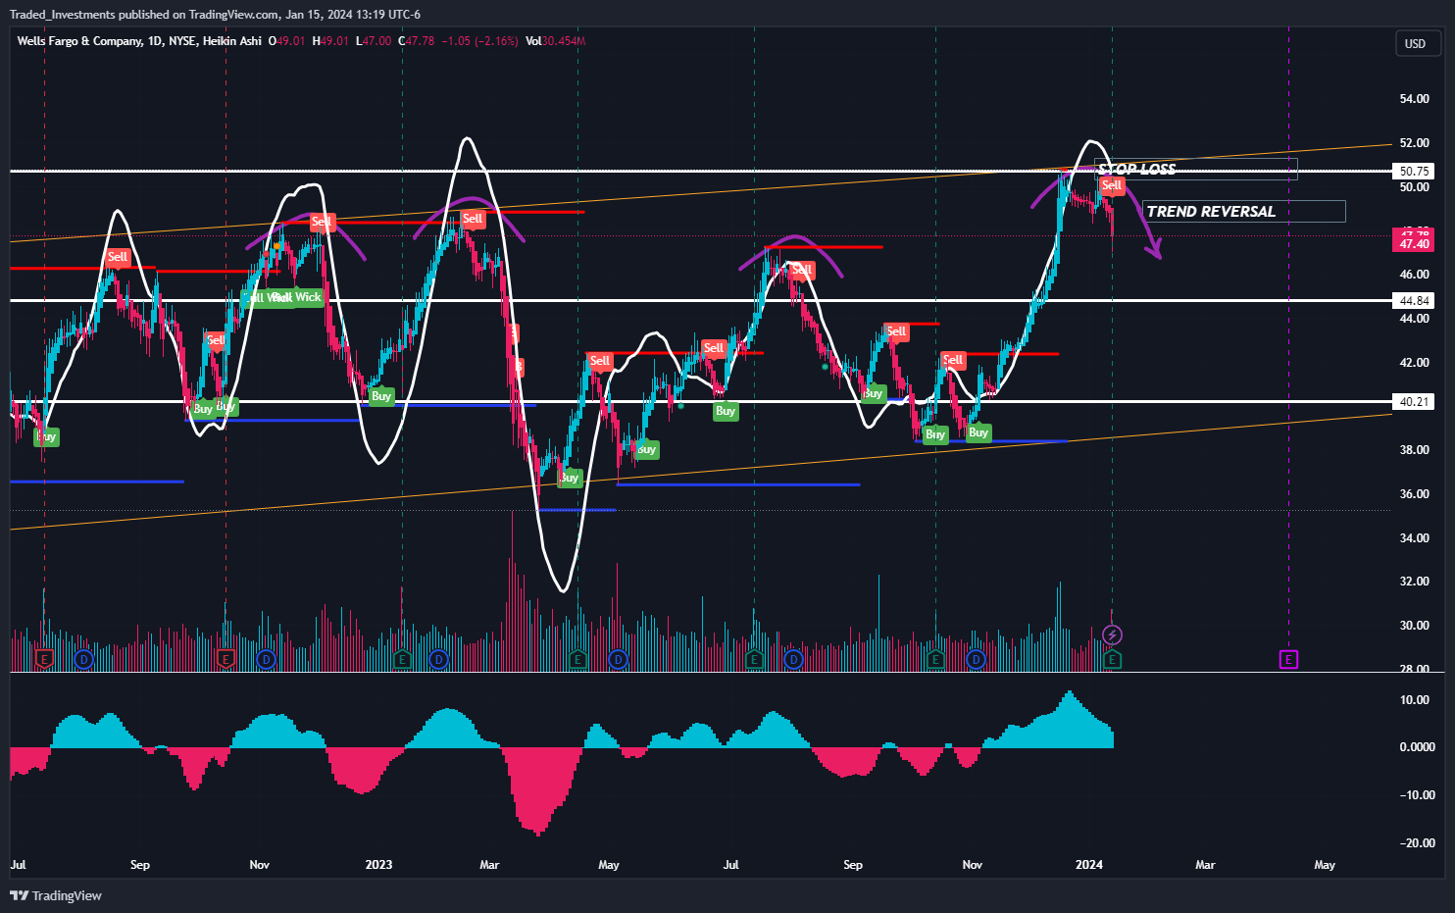
Task: Click the Sell signal at the late-November 2022 peak
Action: (x=322, y=222)
